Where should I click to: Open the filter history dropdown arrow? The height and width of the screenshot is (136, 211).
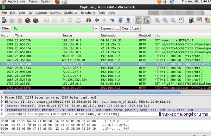(96, 29)
